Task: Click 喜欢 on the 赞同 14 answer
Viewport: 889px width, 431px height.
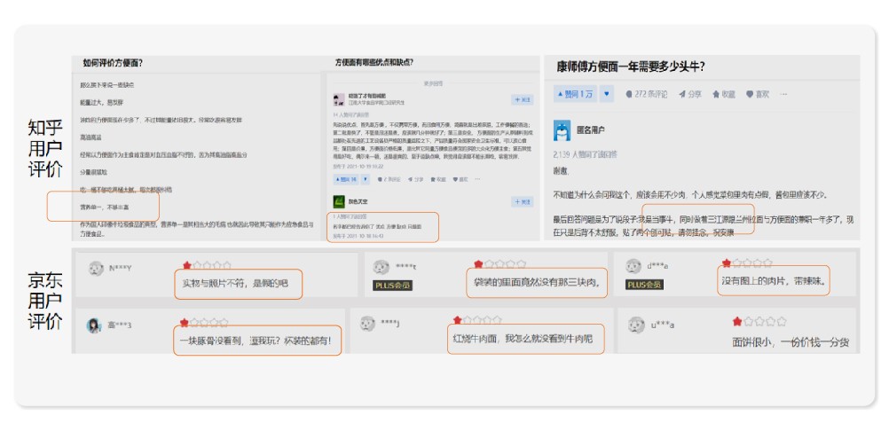Action: point(461,179)
